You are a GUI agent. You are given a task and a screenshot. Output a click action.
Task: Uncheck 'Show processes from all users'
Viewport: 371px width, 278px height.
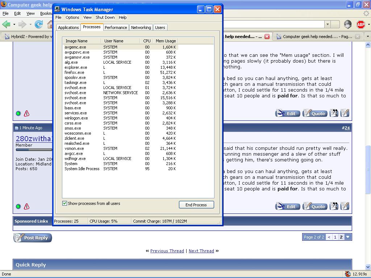click(65, 203)
